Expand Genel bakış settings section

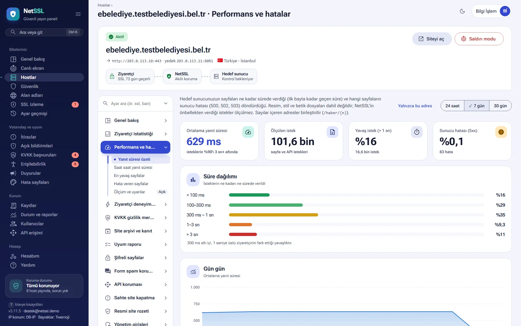(135, 121)
